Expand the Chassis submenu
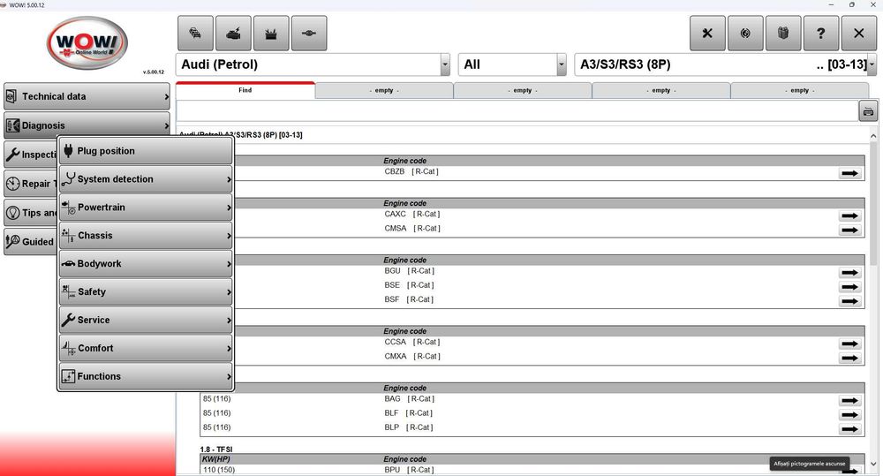The width and height of the screenshot is (883, 476). click(x=146, y=236)
